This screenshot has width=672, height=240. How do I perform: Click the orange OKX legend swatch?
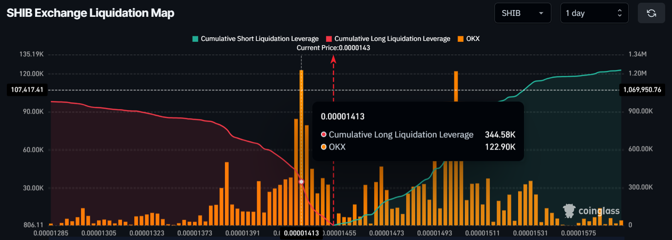pos(461,39)
